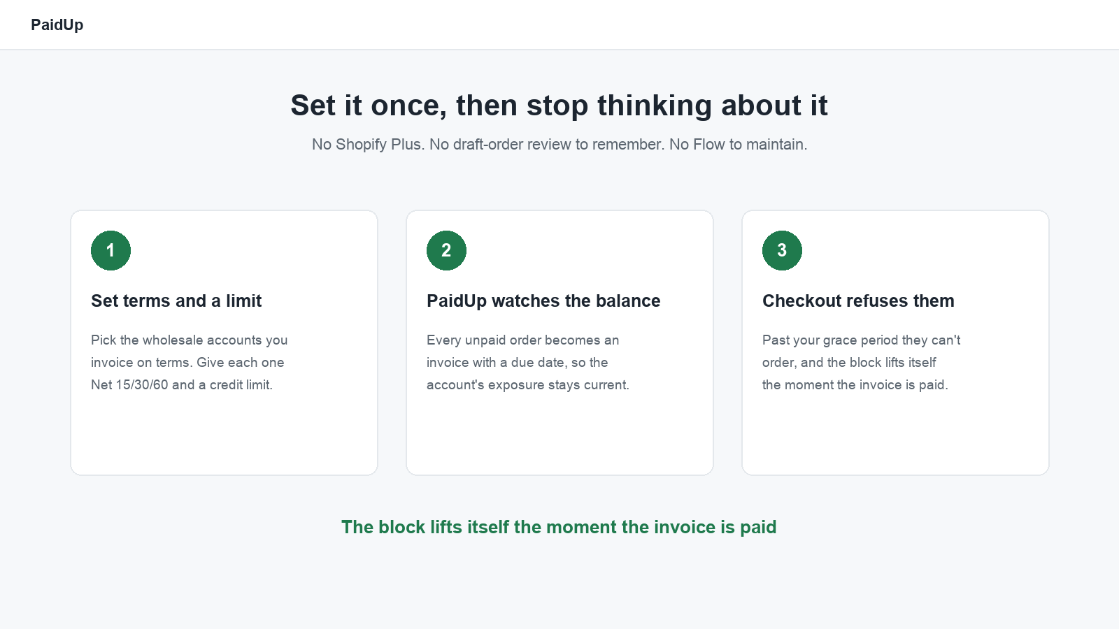The width and height of the screenshot is (1119, 629).
Task: Click the PaidUp logo in header
Action: (57, 24)
